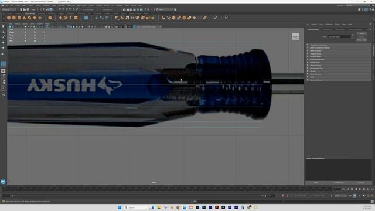Click the play forwards button

point(360,189)
